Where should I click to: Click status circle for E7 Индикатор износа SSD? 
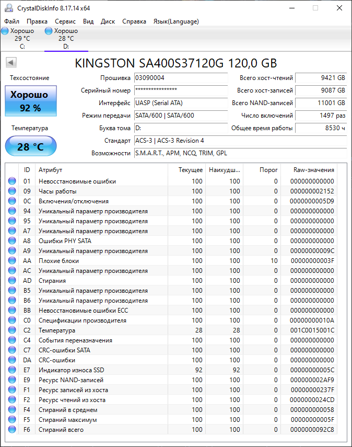(12, 370)
